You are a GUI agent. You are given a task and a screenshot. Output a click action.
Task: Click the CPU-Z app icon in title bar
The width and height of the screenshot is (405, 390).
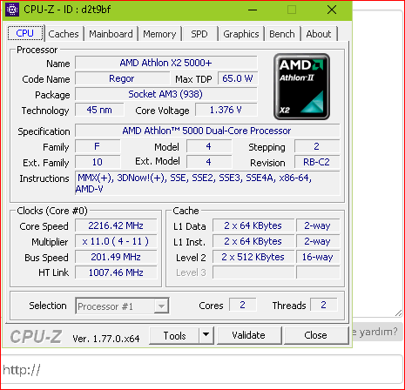tap(12, 10)
